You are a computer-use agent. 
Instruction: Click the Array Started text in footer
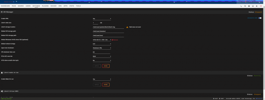click(7, 99)
